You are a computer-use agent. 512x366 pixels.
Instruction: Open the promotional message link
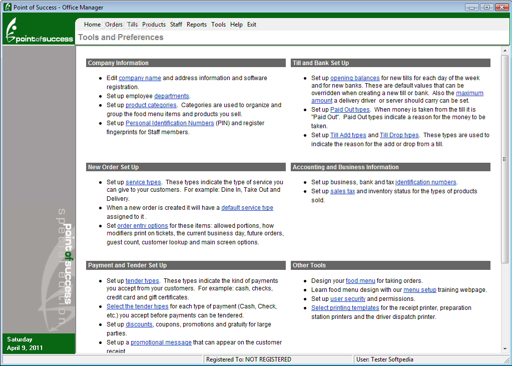(161, 342)
